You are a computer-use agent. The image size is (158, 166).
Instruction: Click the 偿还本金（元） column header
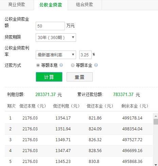(x=100, y=106)
